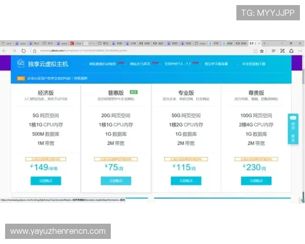This screenshot has height=244, width=305.
Task: Switch to the first tab named java
Action: 7,43
